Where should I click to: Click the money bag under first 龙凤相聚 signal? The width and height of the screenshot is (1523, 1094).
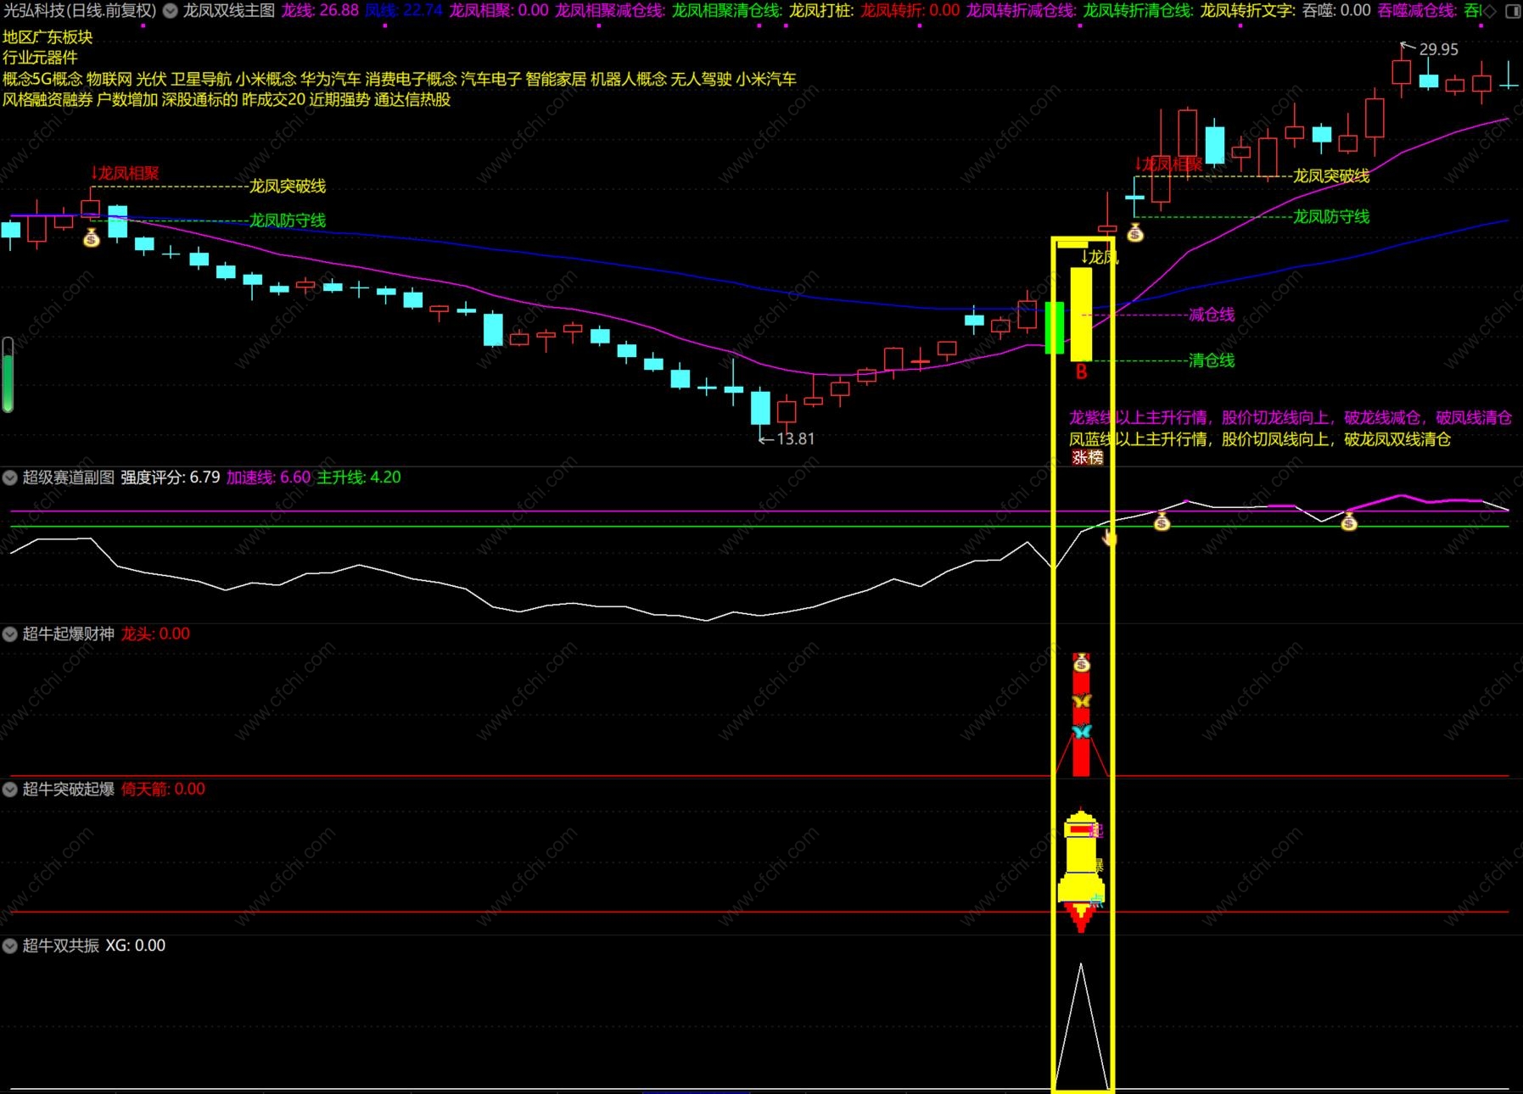[92, 239]
